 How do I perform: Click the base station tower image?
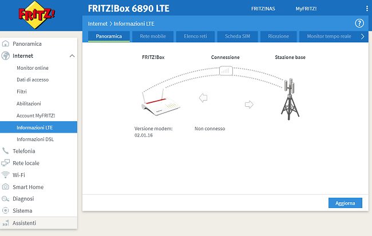(290, 99)
